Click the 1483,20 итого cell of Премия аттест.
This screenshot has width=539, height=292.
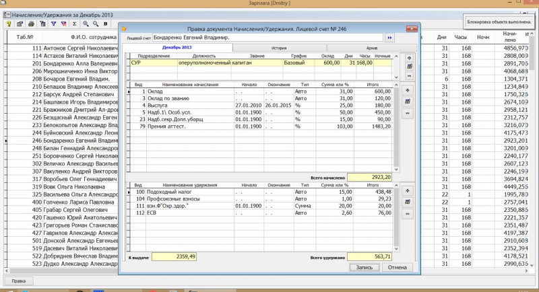point(373,126)
